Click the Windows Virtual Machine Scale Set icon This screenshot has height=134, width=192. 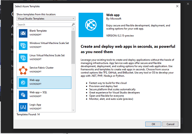pos(23,45)
